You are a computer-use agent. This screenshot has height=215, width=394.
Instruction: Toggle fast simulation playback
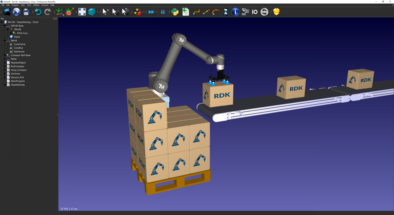tap(151, 12)
